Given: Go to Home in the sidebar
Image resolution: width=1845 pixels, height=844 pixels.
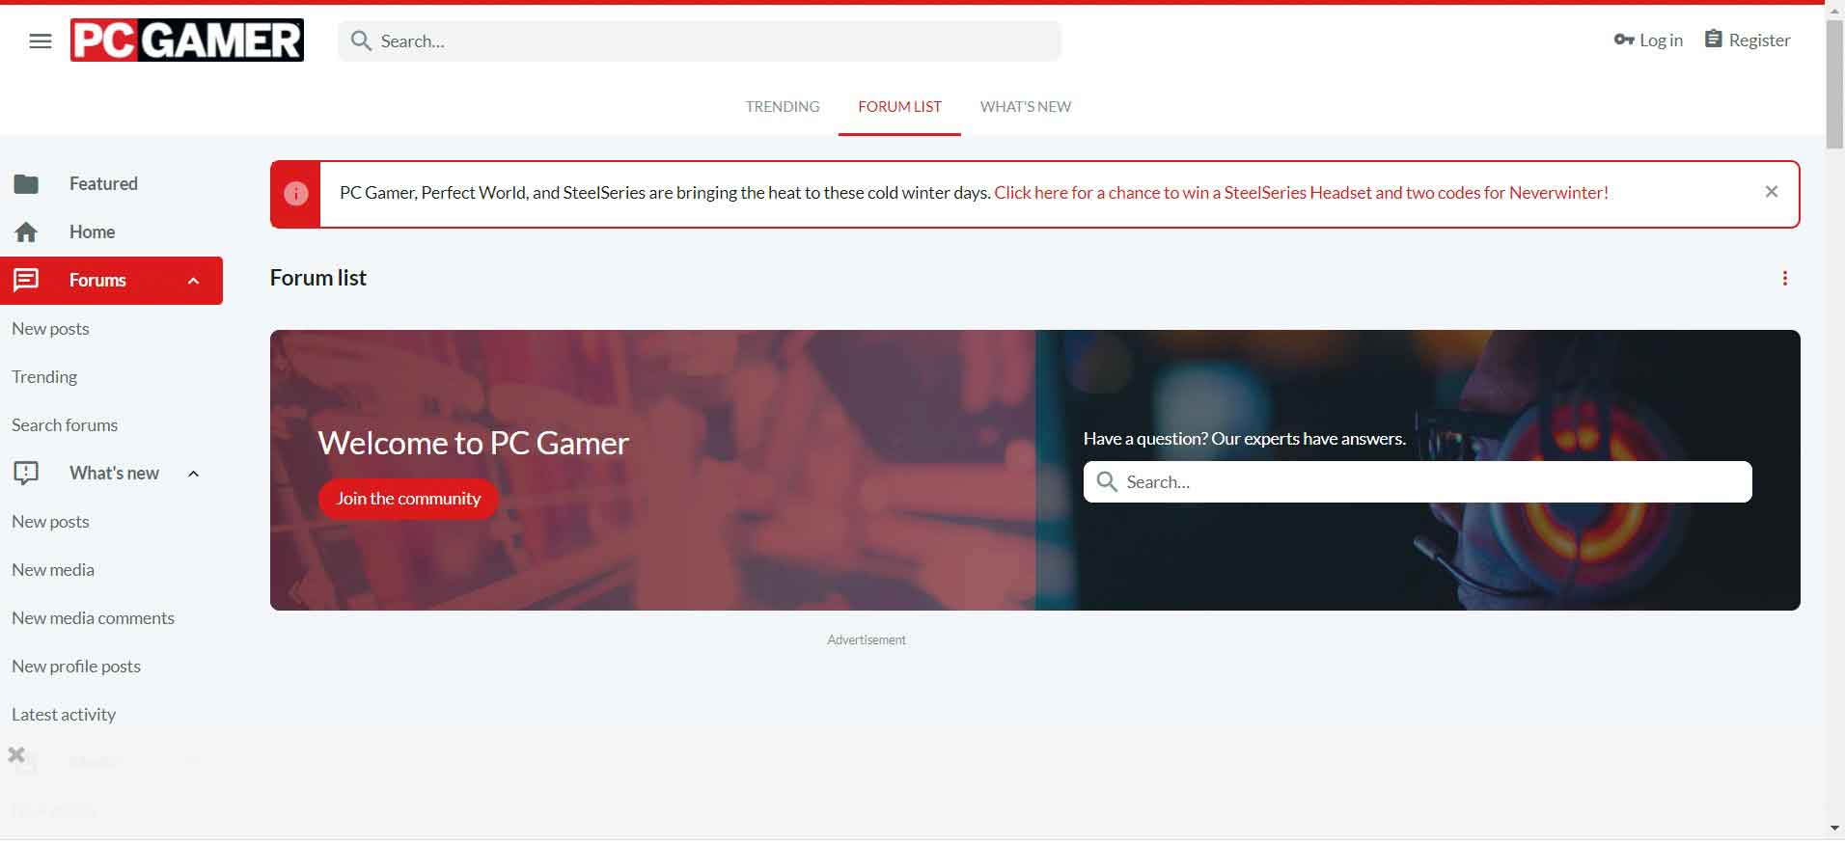Looking at the screenshot, I should 92,231.
